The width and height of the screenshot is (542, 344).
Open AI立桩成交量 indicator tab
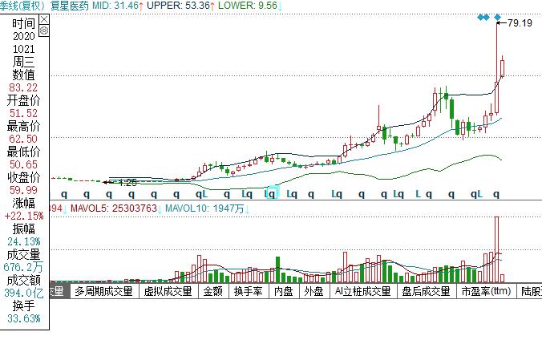click(x=362, y=292)
